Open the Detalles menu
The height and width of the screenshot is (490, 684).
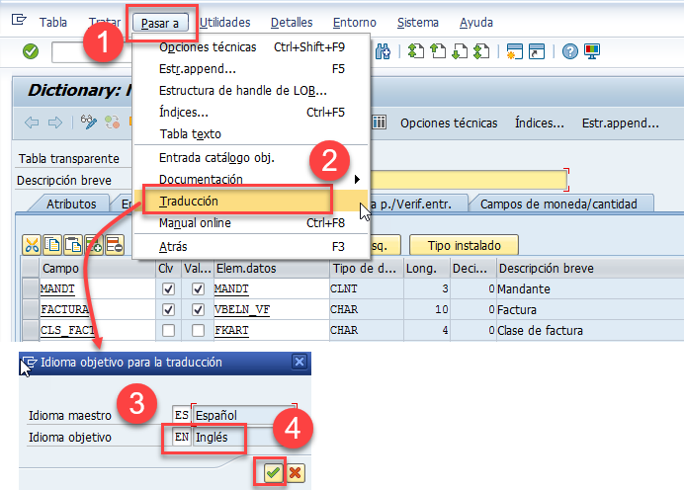pos(292,23)
